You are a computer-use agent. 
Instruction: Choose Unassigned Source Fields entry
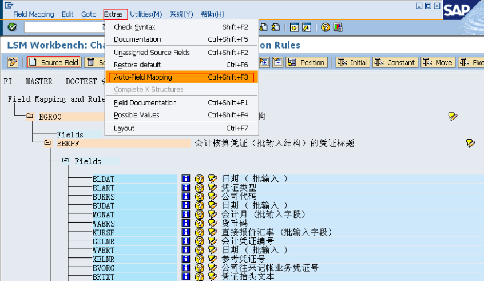(x=181, y=53)
